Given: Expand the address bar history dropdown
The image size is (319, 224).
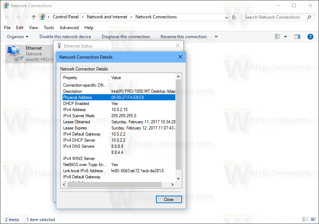Looking at the screenshot, I should [227, 18].
